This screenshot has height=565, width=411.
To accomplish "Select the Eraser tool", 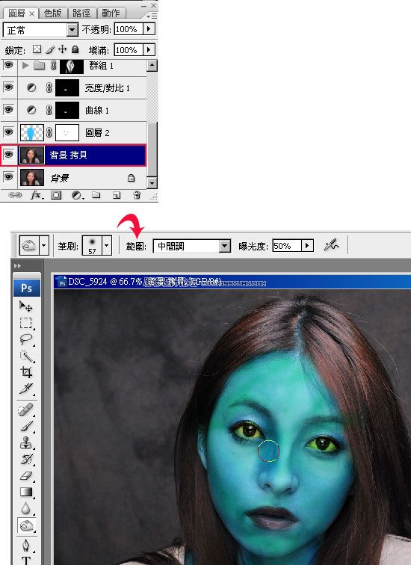I will click(x=26, y=476).
